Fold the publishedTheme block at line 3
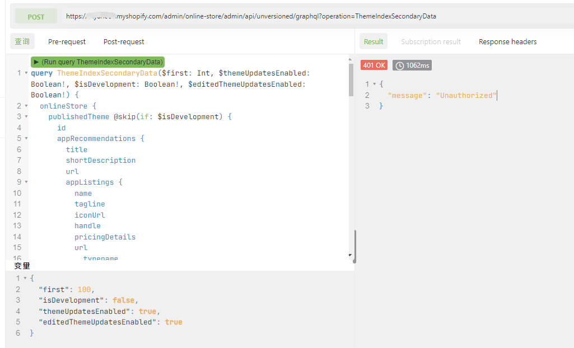 [26, 117]
